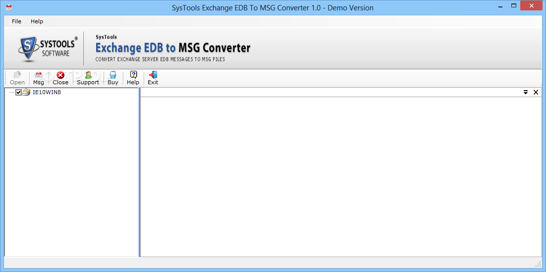Open the Support toolbar icon

(x=88, y=78)
